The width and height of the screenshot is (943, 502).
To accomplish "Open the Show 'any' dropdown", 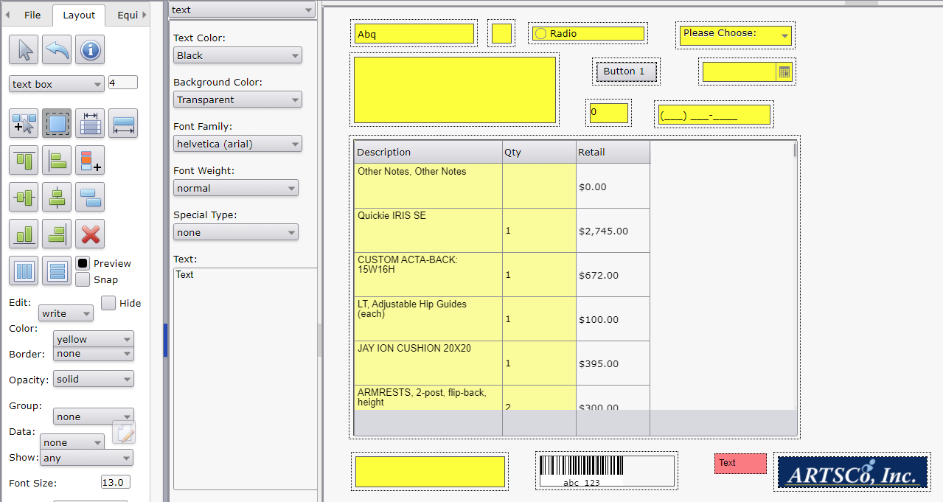I will pos(86,458).
